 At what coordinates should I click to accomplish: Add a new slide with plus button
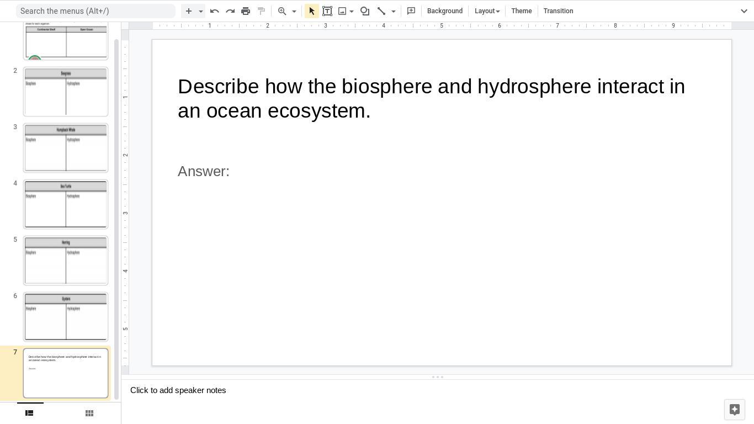(x=189, y=11)
